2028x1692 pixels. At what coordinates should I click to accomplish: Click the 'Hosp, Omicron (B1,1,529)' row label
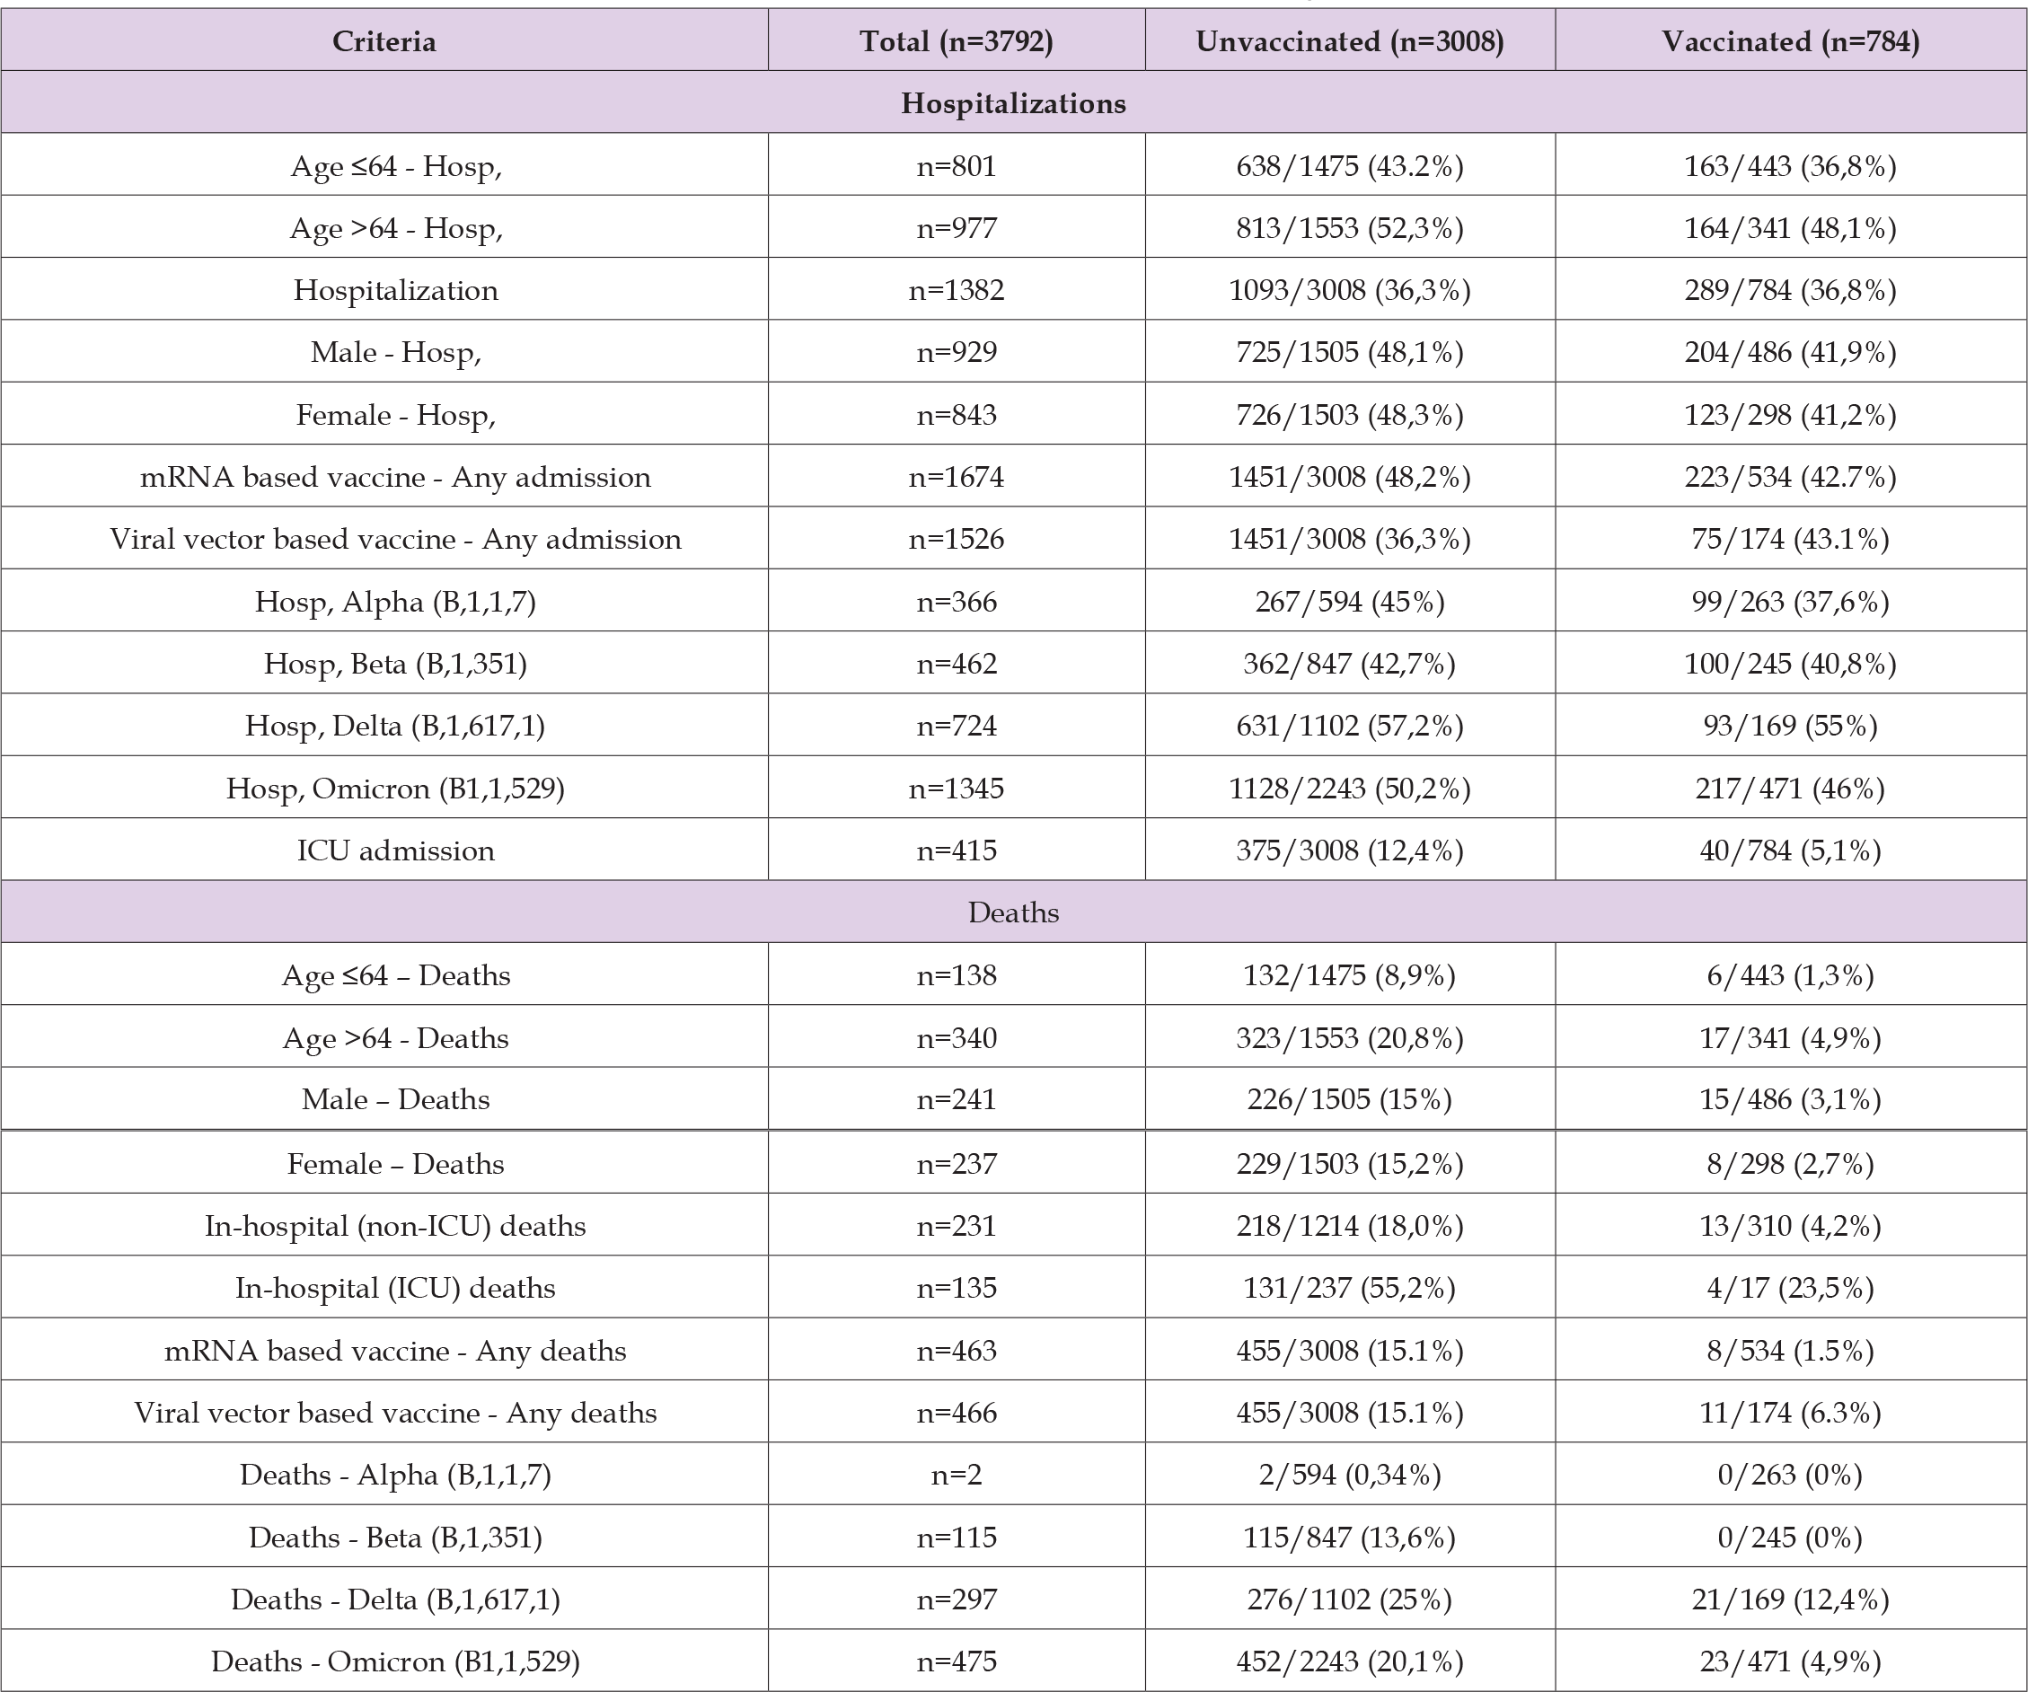point(396,788)
